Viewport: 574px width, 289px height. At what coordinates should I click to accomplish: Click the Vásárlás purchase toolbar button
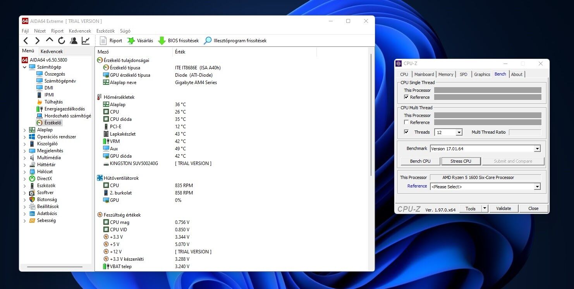(140, 41)
